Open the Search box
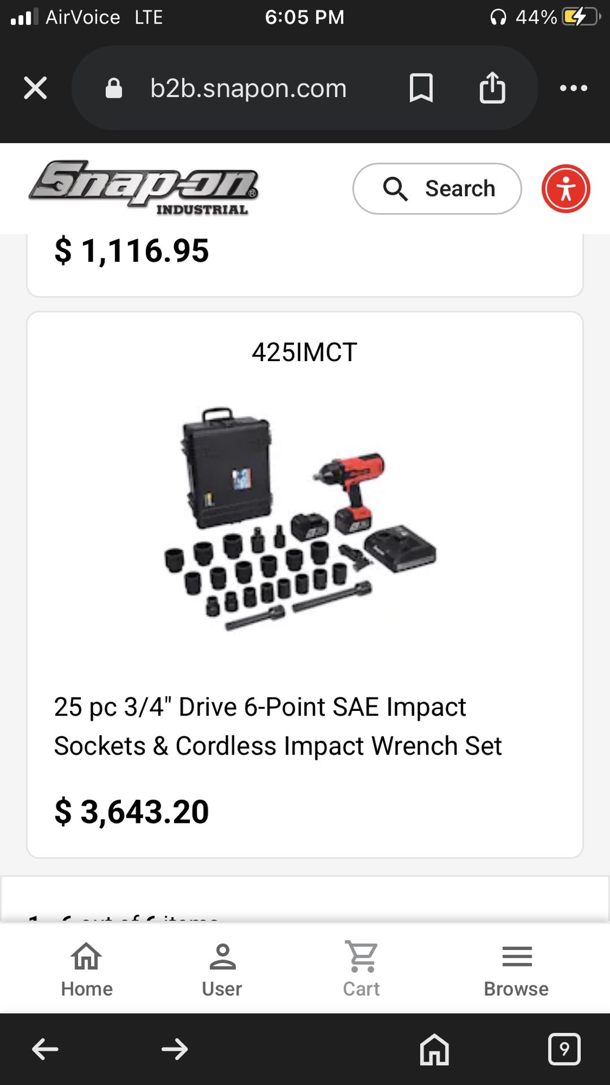The height and width of the screenshot is (1085, 610). 436,189
